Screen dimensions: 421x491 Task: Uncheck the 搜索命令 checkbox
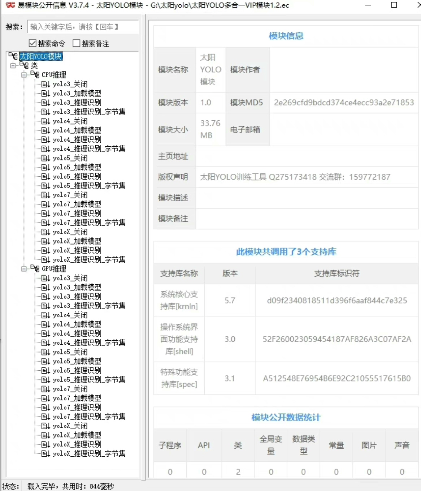coord(32,43)
